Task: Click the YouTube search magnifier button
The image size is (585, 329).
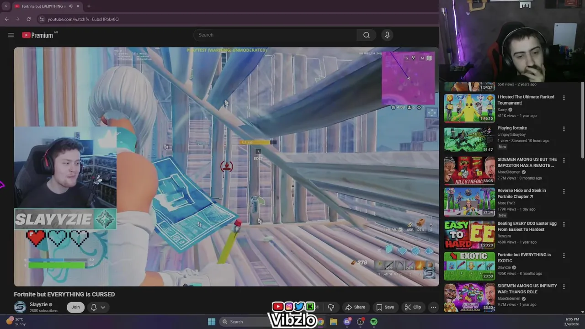Action: [367, 35]
